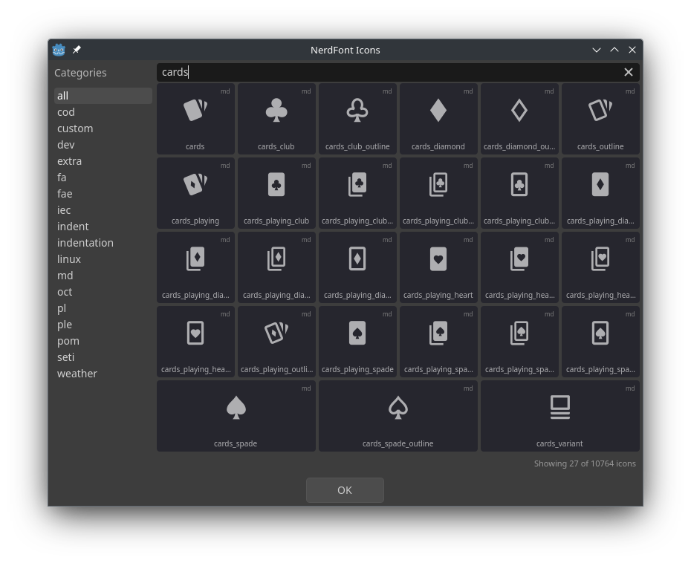Choose the cards_spade_outline icon

pyautogui.click(x=398, y=416)
